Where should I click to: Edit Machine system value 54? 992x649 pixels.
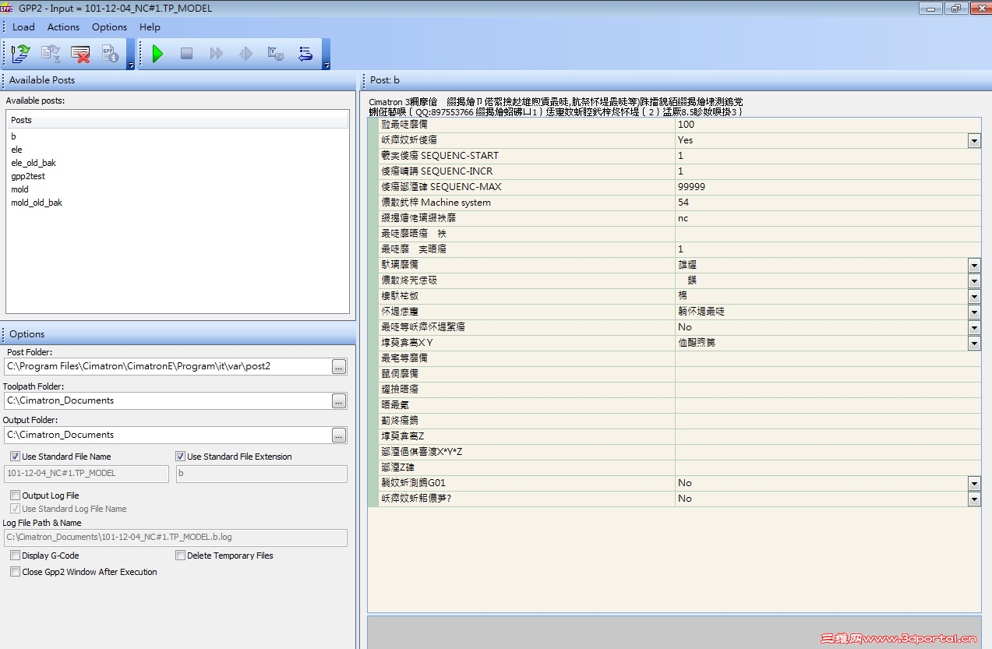(x=828, y=203)
